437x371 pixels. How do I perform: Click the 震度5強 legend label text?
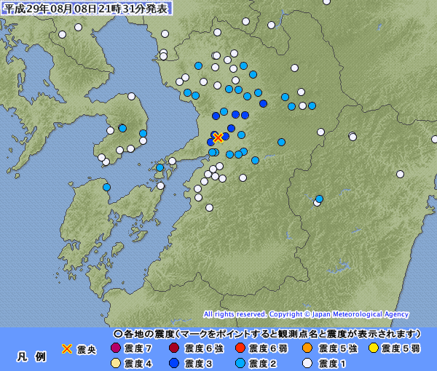click(x=338, y=348)
